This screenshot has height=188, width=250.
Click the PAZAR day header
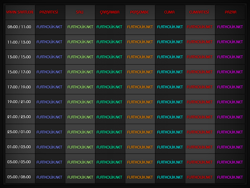coord(231,12)
